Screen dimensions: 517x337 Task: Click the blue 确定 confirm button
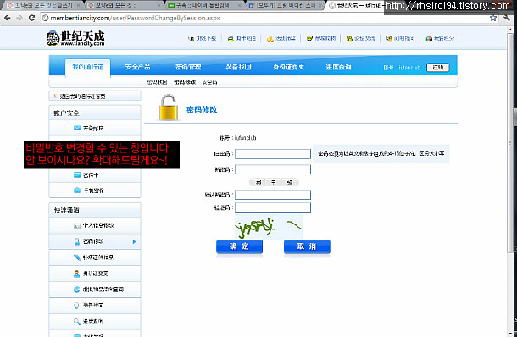tap(239, 246)
